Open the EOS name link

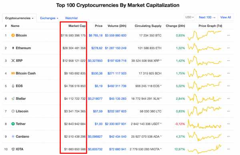[19, 86]
